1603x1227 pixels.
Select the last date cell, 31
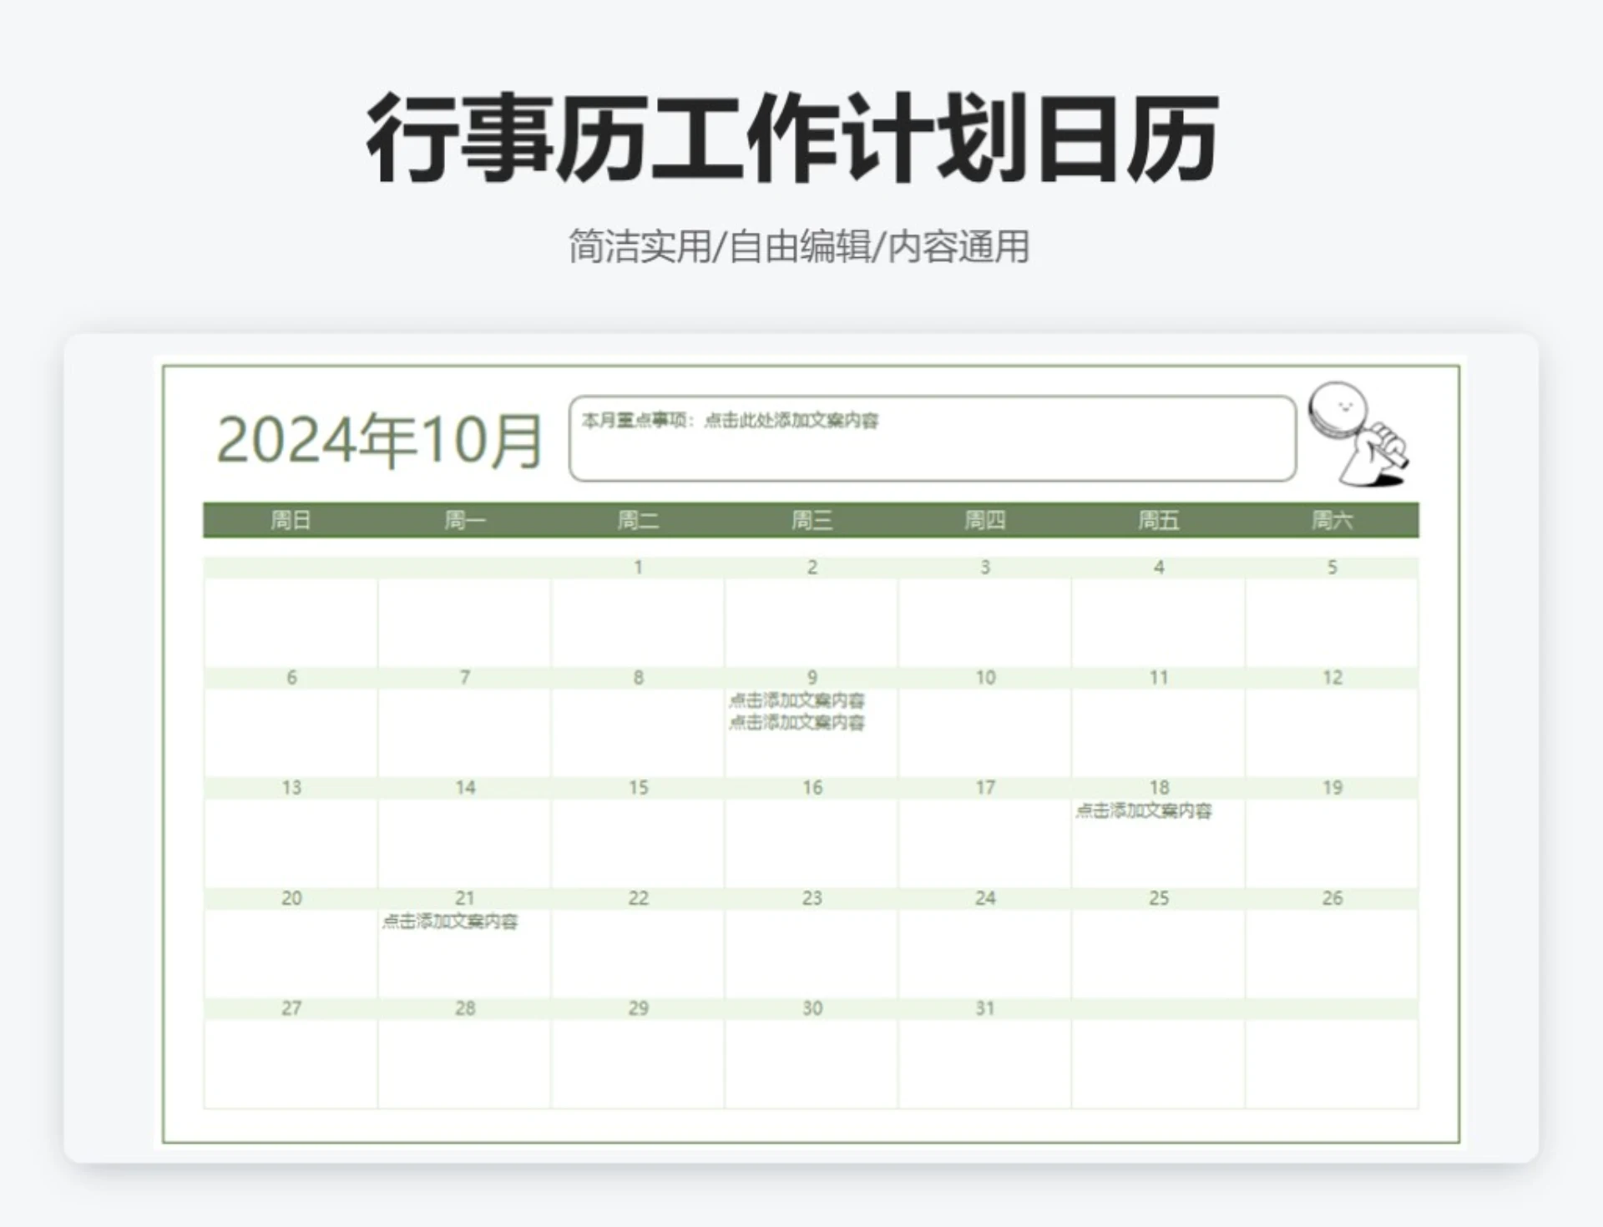(x=985, y=1008)
